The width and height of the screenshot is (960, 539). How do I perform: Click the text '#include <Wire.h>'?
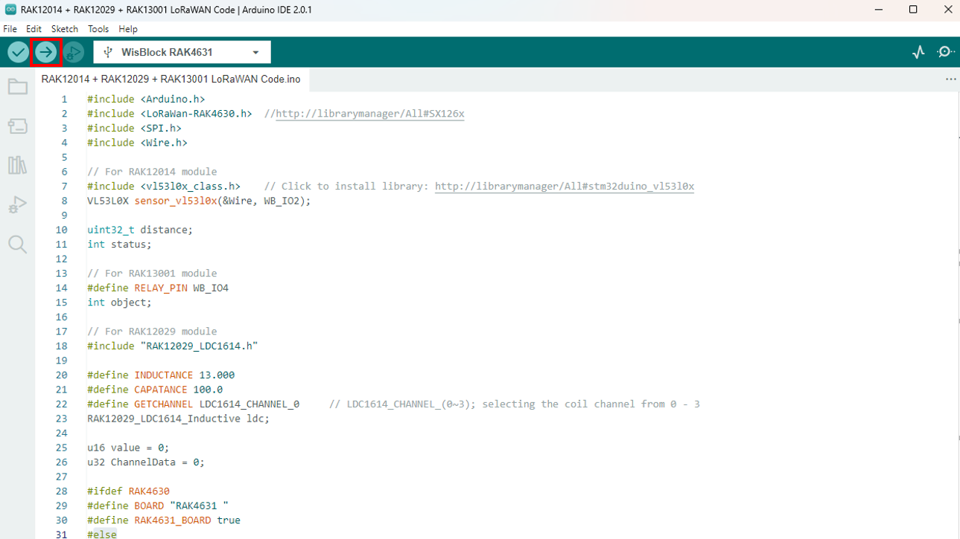[x=137, y=143]
